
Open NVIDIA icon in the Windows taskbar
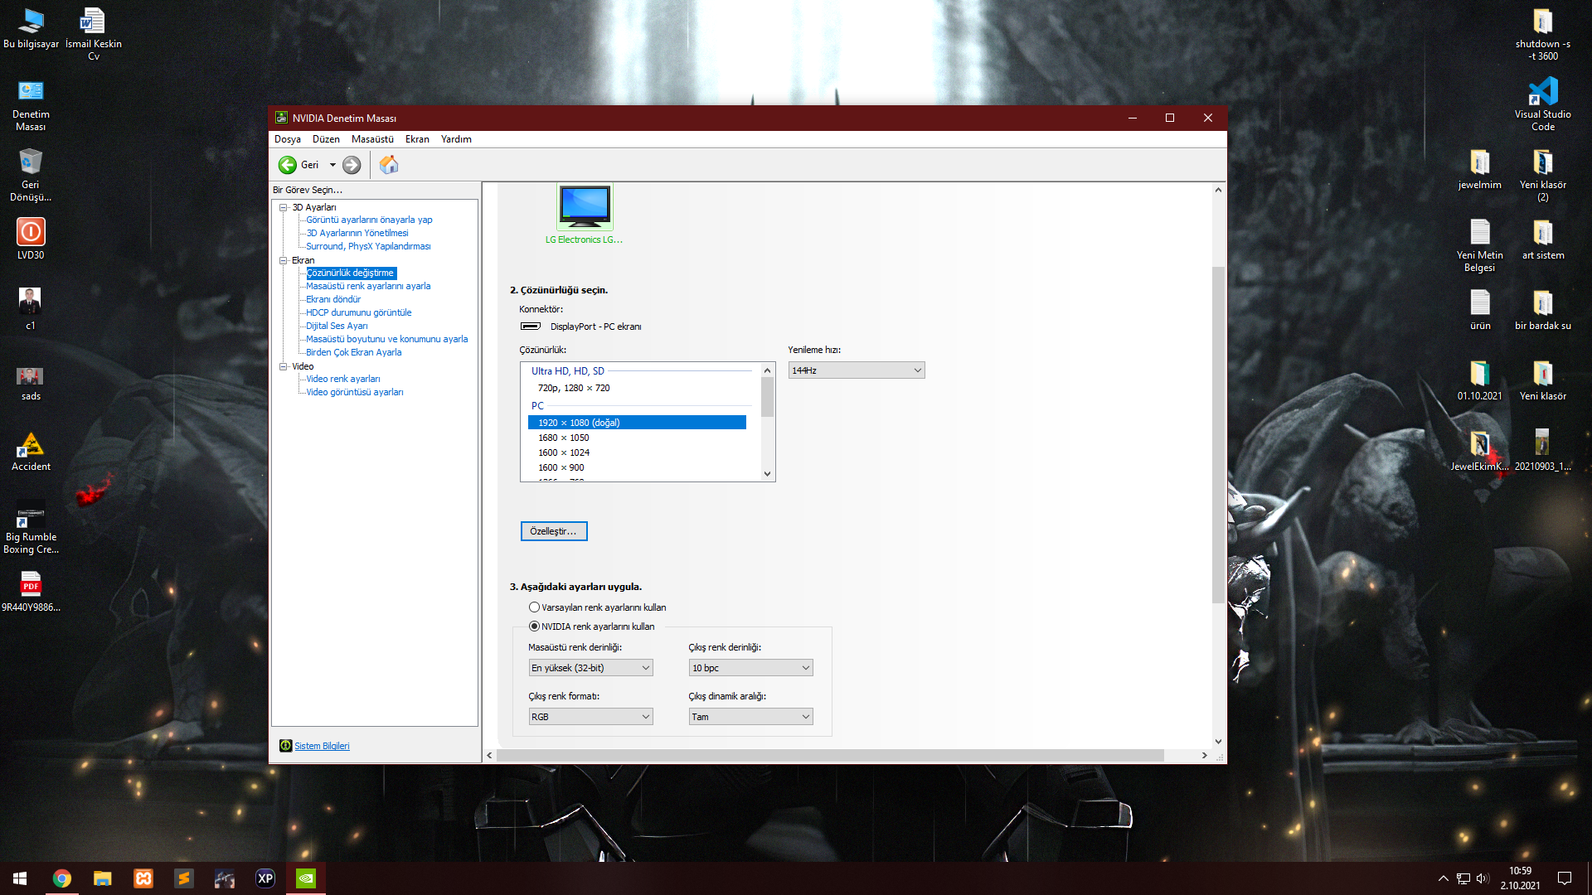305,878
